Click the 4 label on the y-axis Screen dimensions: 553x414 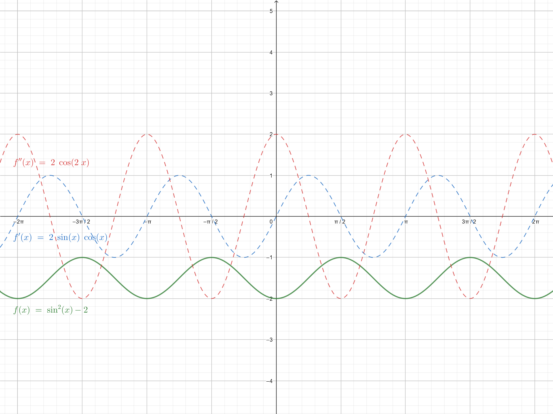tap(271, 52)
